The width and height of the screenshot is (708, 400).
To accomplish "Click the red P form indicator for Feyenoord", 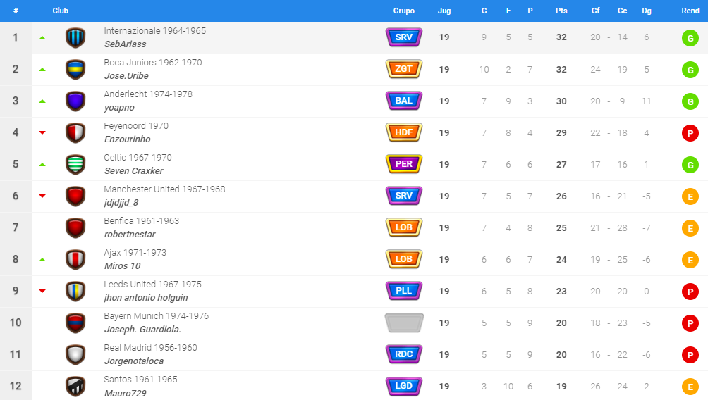I will [x=690, y=133].
